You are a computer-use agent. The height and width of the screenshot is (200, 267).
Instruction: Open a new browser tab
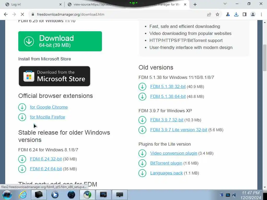click(x=195, y=4)
